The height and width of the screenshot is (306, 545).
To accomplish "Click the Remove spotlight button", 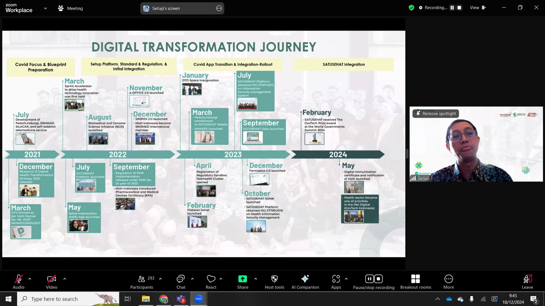I will [436, 114].
